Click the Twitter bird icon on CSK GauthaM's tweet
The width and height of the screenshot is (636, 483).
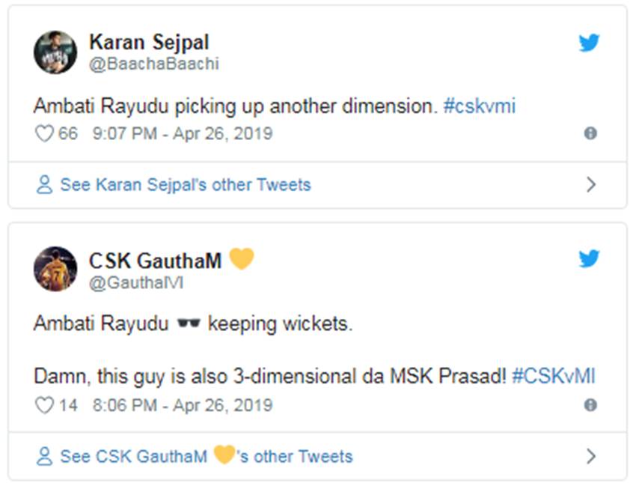tap(590, 259)
